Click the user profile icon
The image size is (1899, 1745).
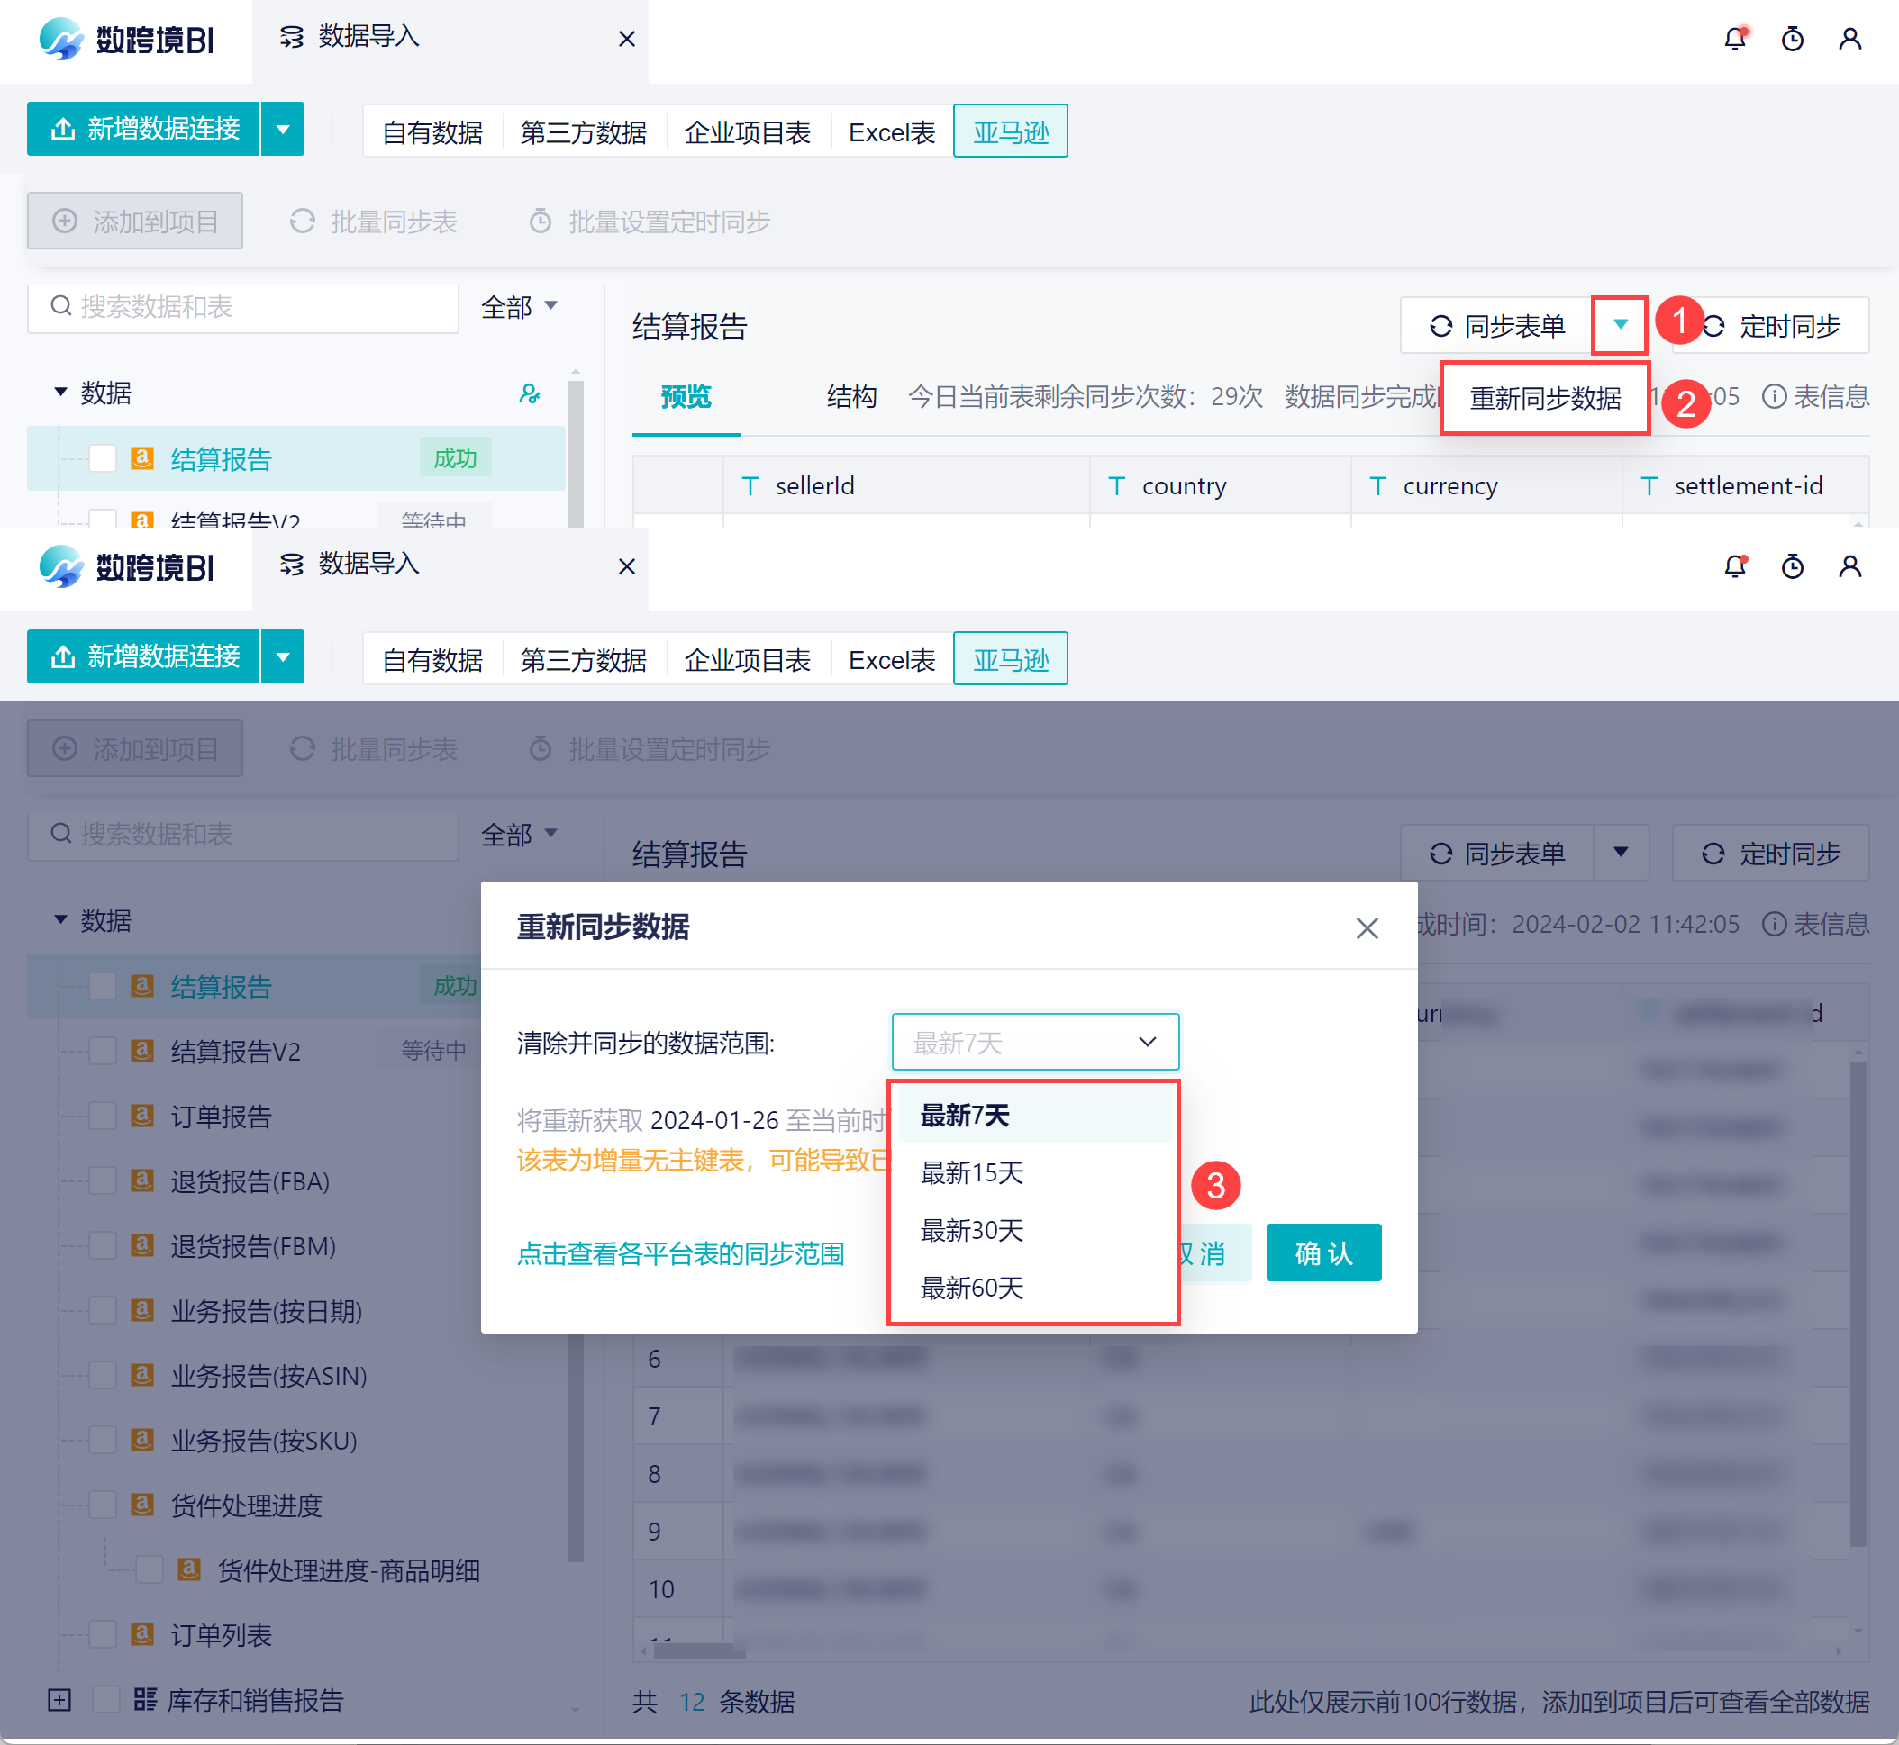1849,39
